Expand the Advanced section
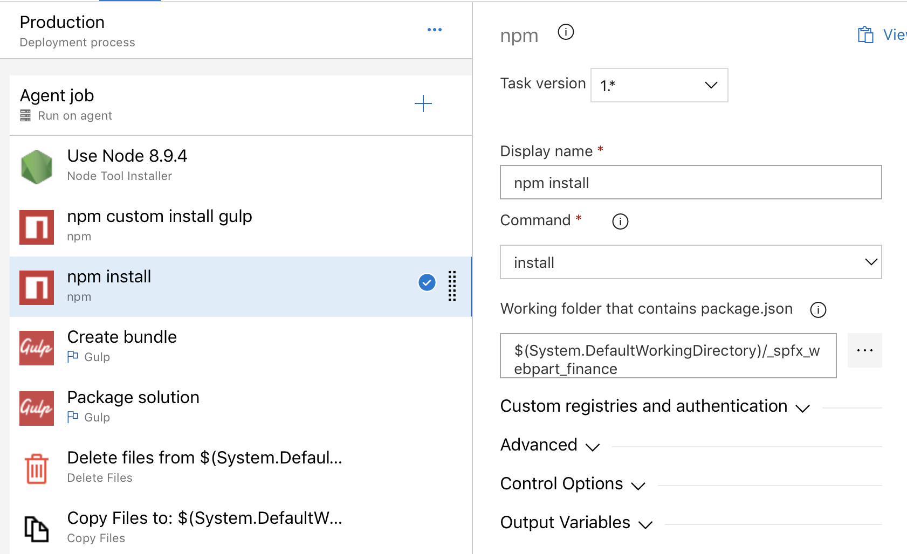Screen dimensions: 907x554 pos(549,445)
